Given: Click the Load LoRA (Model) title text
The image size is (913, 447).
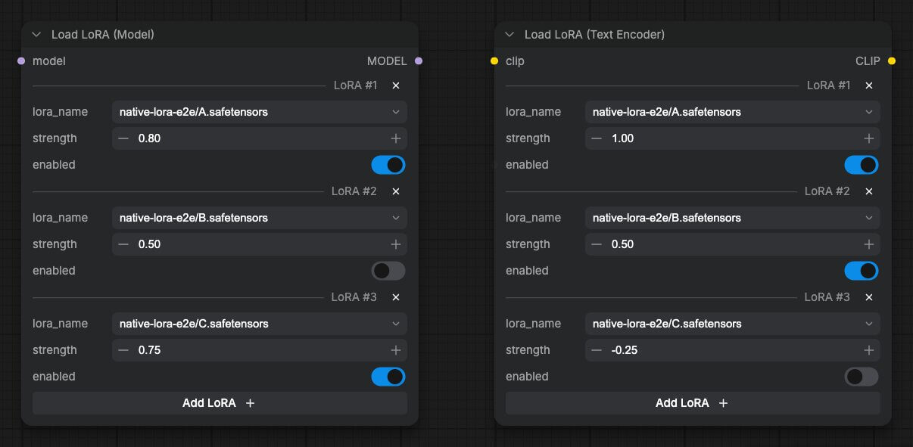Looking at the screenshot, I should (x=103, y=35).
